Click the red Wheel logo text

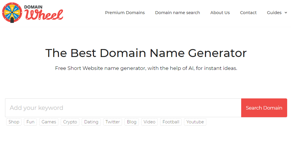click(44, 15)
